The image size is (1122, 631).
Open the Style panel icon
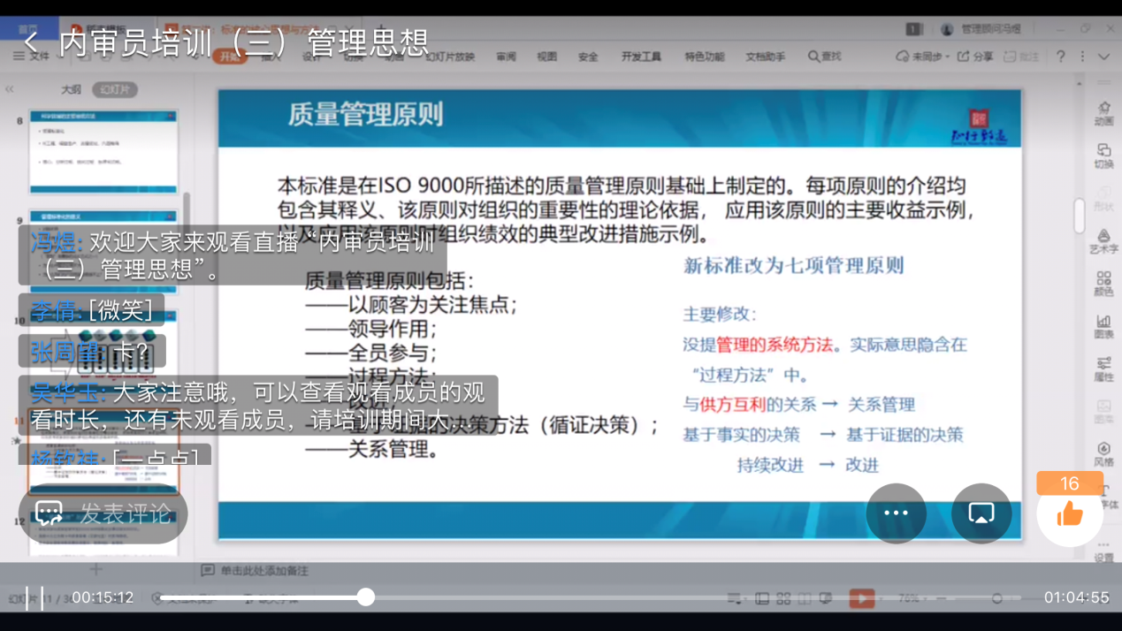[x=1103, y=454]
